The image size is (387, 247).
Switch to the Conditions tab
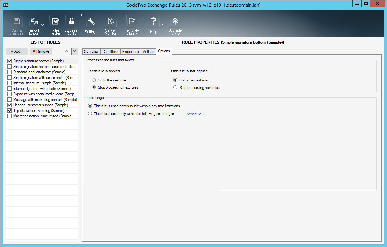110,51
